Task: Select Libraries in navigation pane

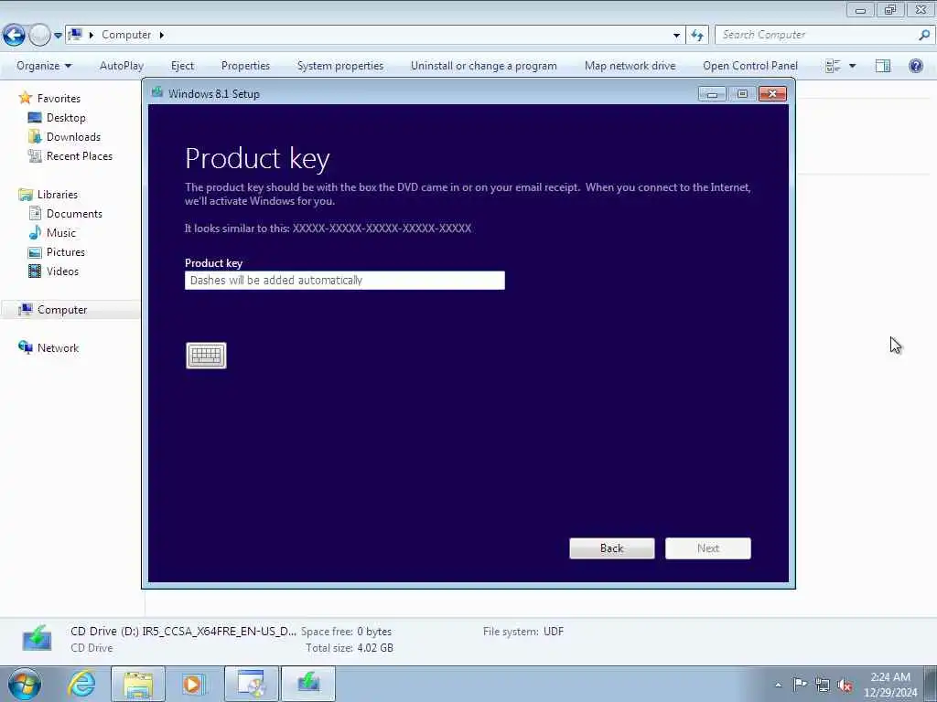Action: (58, 195)
